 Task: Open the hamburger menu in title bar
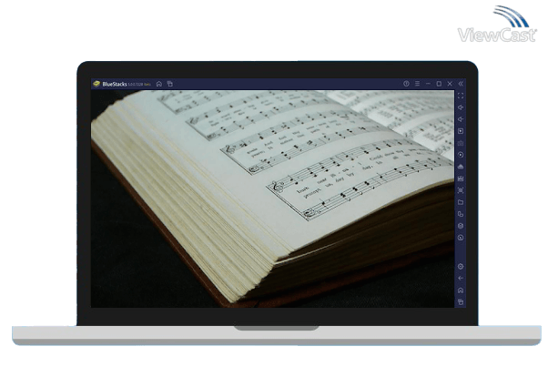417,84
